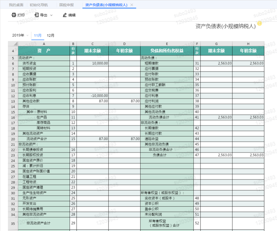Screen dimensions: 277x231
Task: Click the 长期股权投资 cell
Action: 44,155
